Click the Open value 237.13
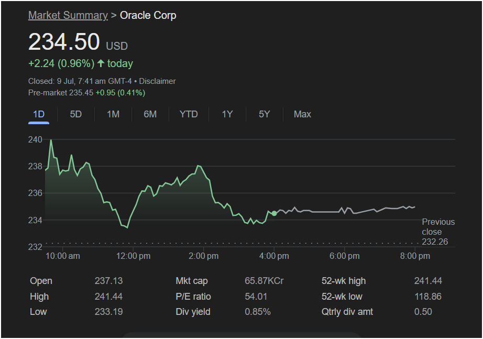This screenshot has width=483, height=339. click(x=109, y=281)
